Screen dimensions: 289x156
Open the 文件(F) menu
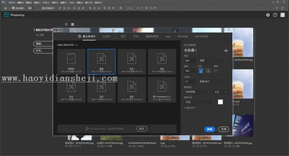tap(11, 2)
